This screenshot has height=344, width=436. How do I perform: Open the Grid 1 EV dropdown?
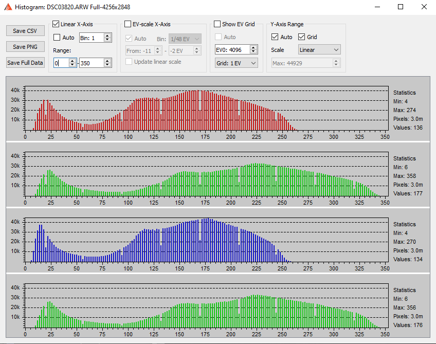(237, 63)
